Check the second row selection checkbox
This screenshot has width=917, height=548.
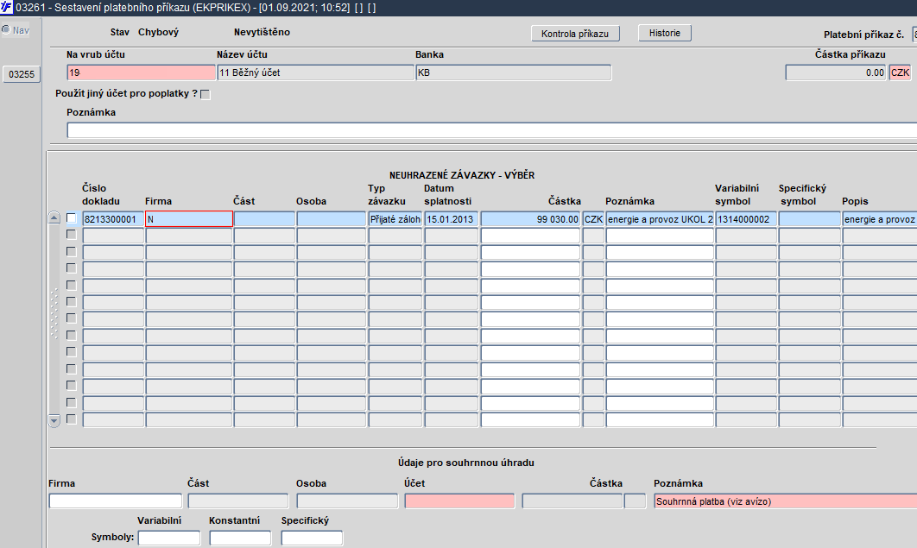click(72, 234)
